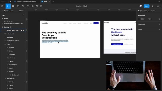Add an export setting with plus icon
Image resolution: width=162 pixels, height=91 pixels.
tap(159, 29)
